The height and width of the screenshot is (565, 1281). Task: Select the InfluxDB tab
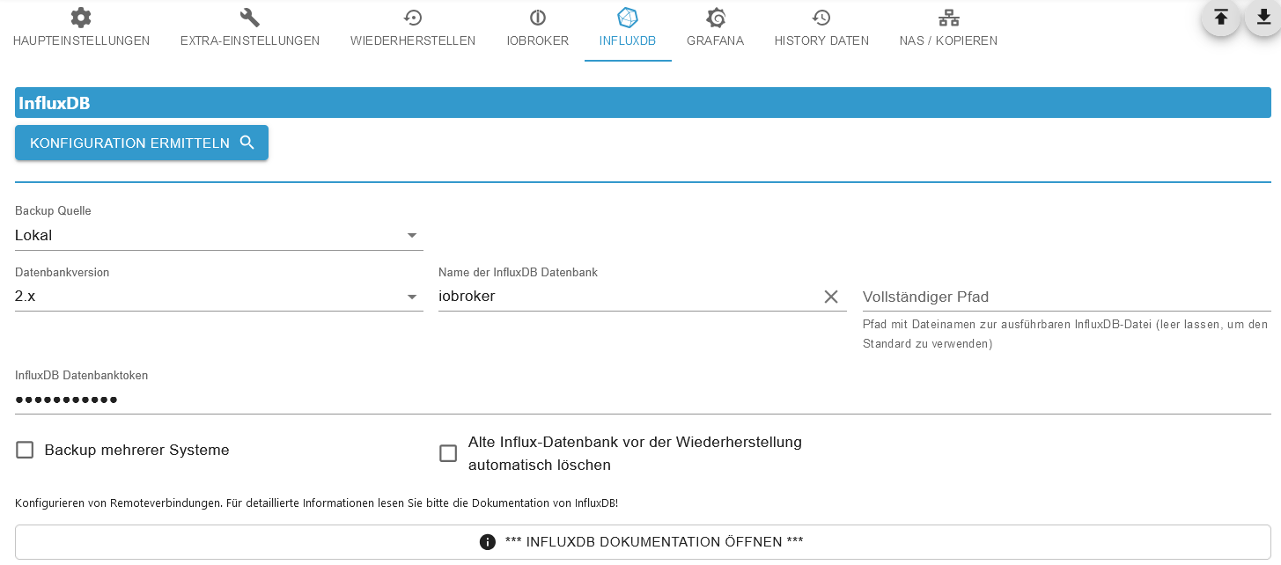click(x=628, y=30)
